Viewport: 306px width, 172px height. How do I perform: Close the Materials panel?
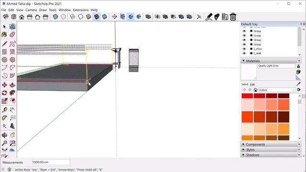coord(299,61)
